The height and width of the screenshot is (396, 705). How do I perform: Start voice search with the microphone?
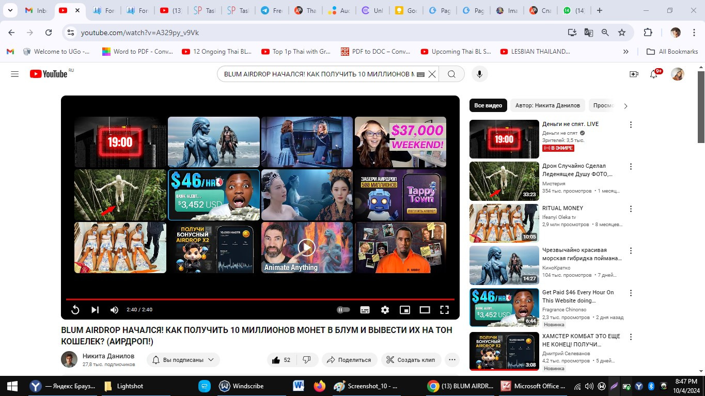click(x=479, y=74)
